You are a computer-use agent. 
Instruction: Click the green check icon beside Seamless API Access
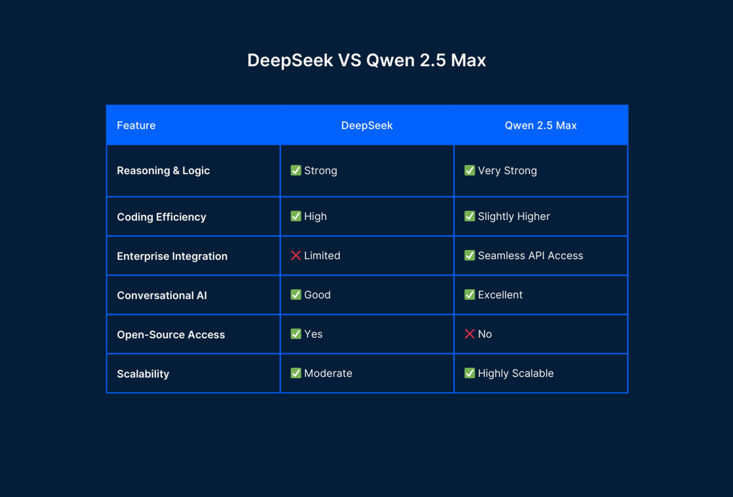tap(470, 255)
